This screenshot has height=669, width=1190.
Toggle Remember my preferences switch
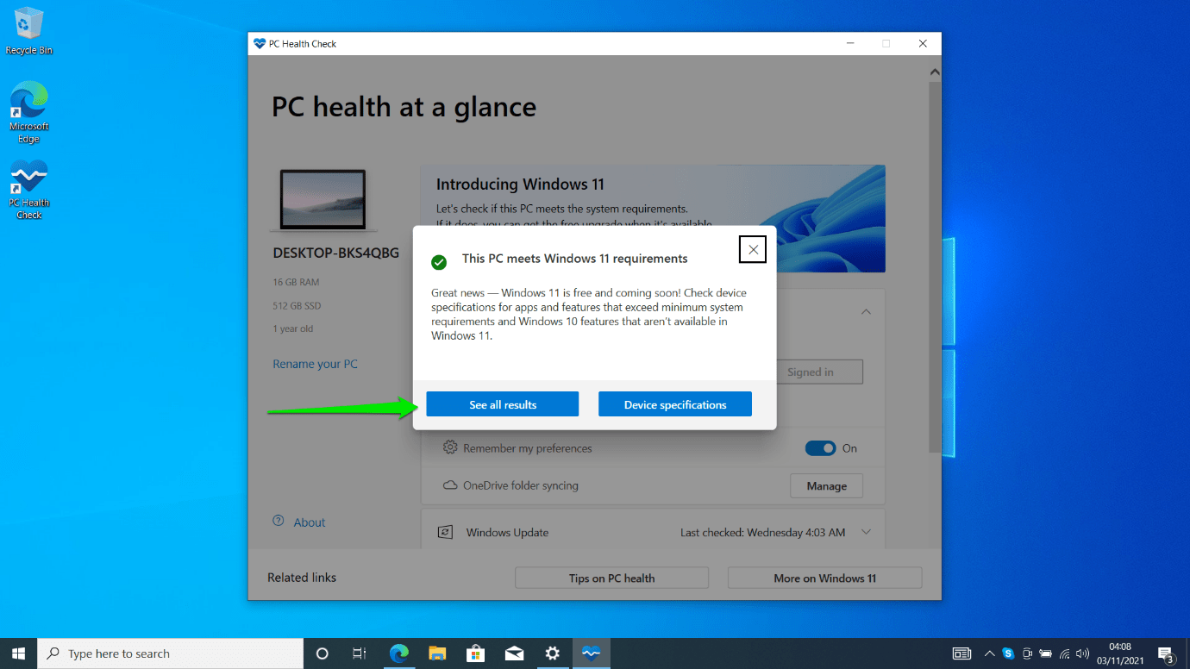[820, 448]
